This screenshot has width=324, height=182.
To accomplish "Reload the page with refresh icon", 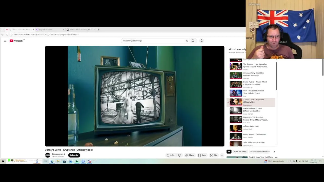I will tap(7, 35).
